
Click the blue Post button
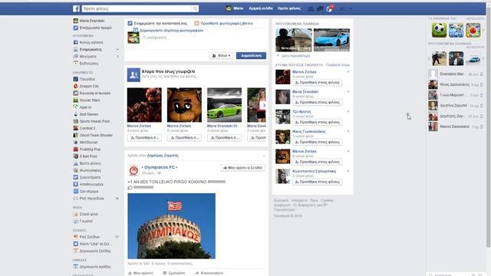click(251, 56)
